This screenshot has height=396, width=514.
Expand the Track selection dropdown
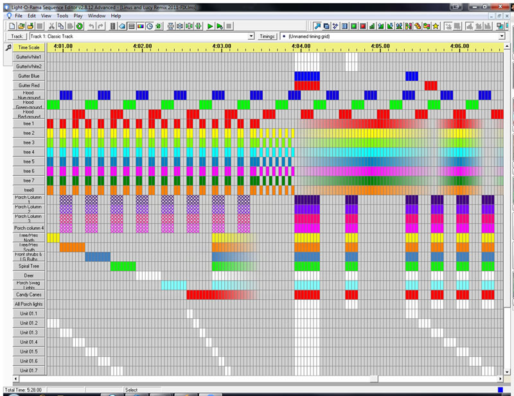[x=251, y=37]
